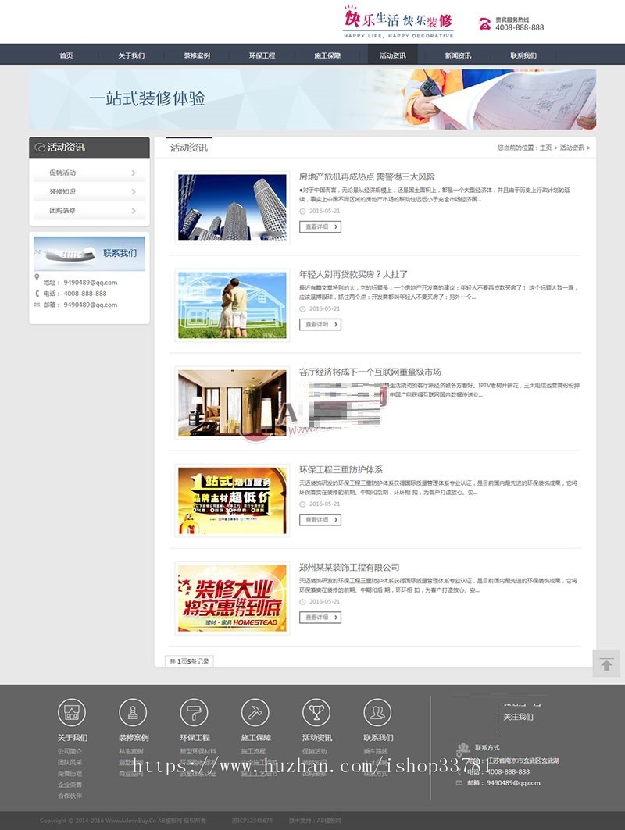The height and width of the screenshot is (830, 625).
Task: Open the 首页 navigation menu item
Action: tap(66, 55)
